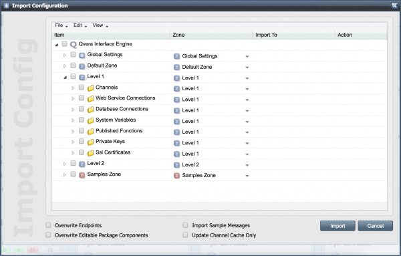Click the Ssl Certificates folder icon
Viewport: 401px width, 256px height.
tap(90, 153)
